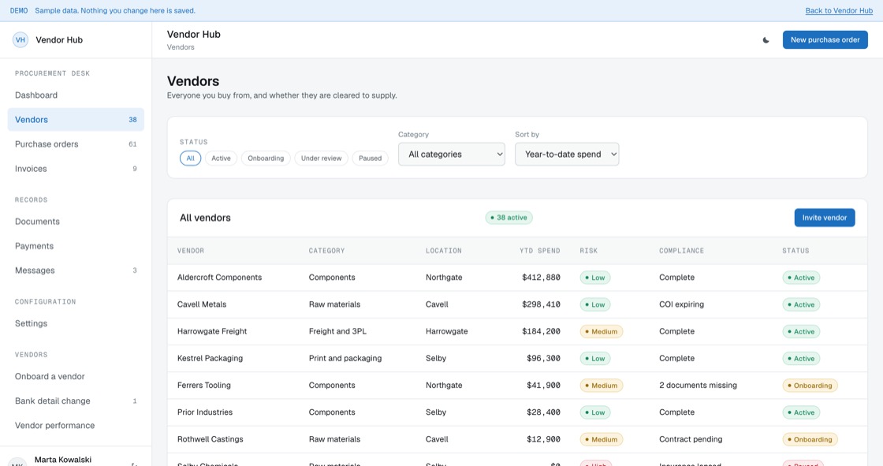Click the Contract pending cell

691,439
